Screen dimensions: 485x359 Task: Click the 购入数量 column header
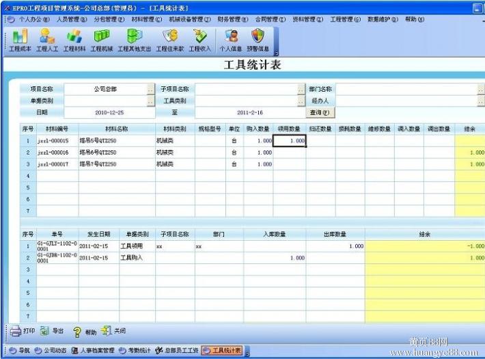[258, 129]
